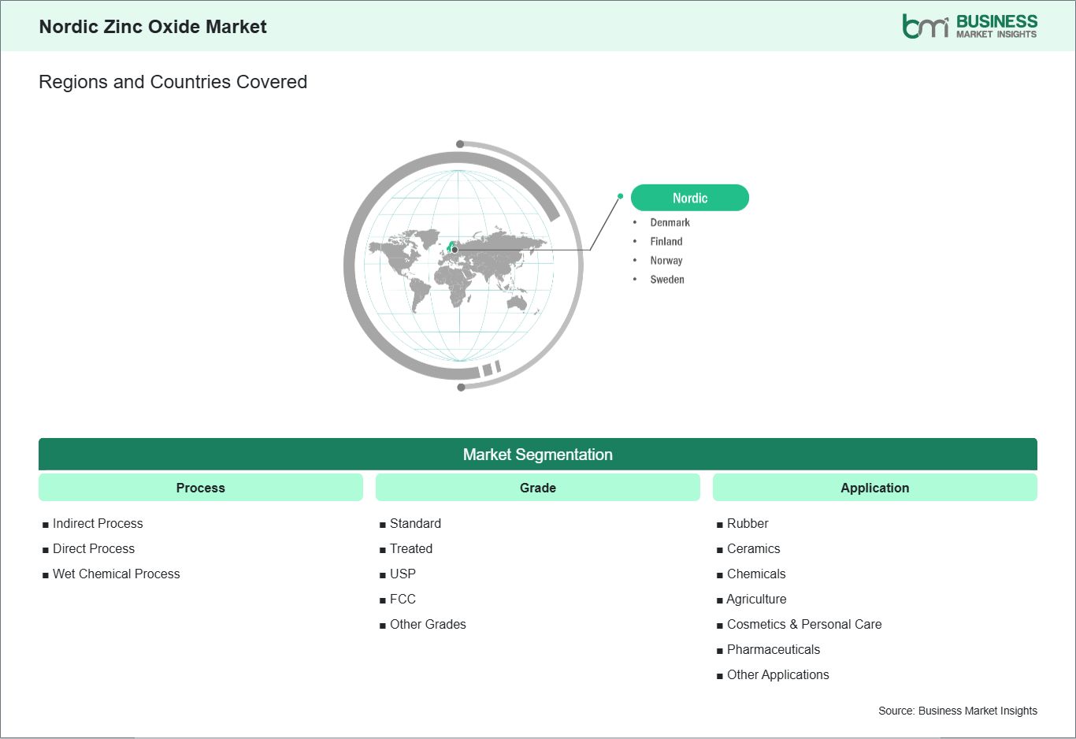Click the Denmark country entry

tap(670, 223)
